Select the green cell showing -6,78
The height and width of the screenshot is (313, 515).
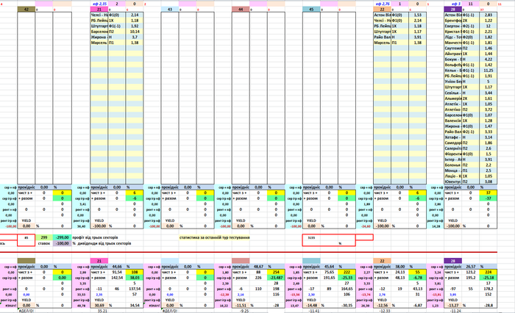[x=417, y=278]
